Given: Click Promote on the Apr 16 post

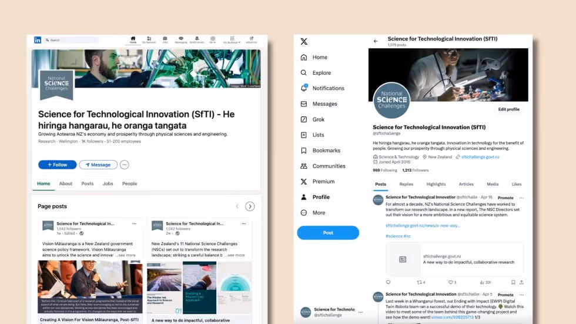Looking at the screenshot, I should click(505, 198).
